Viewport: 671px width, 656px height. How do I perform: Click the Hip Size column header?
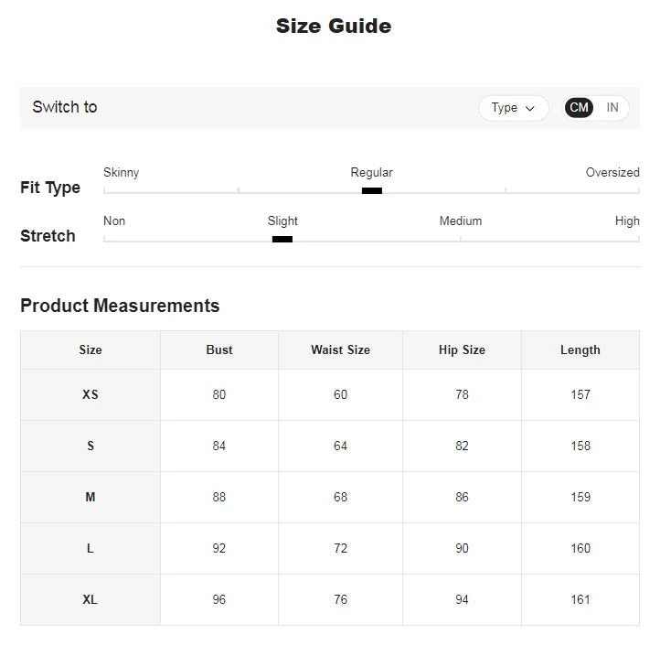coord(462,350)
